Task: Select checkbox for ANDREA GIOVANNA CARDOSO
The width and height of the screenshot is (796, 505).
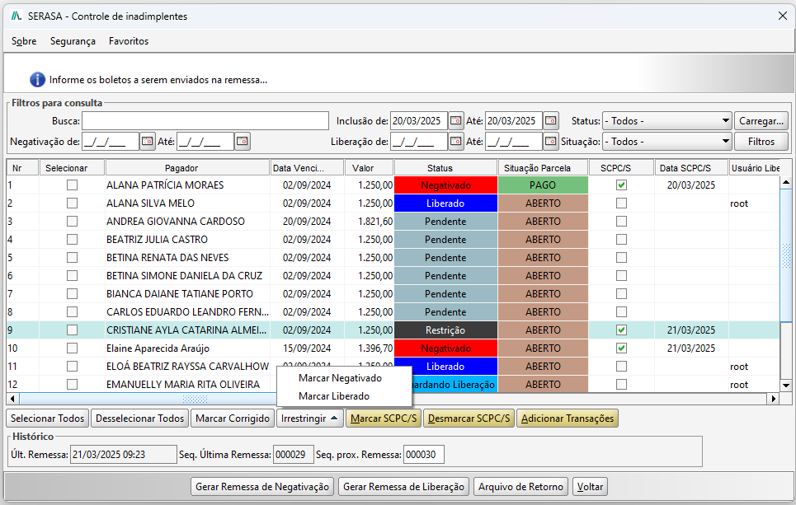Action: [x=72, y=222]
